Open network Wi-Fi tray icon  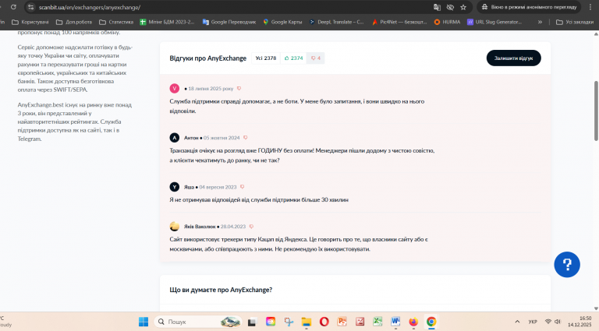[548, 322]
